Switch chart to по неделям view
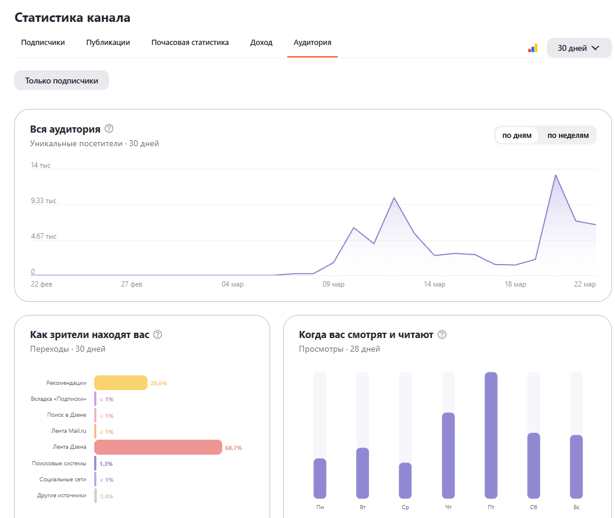This screenshot has width=615, height=518. (568, 136)
